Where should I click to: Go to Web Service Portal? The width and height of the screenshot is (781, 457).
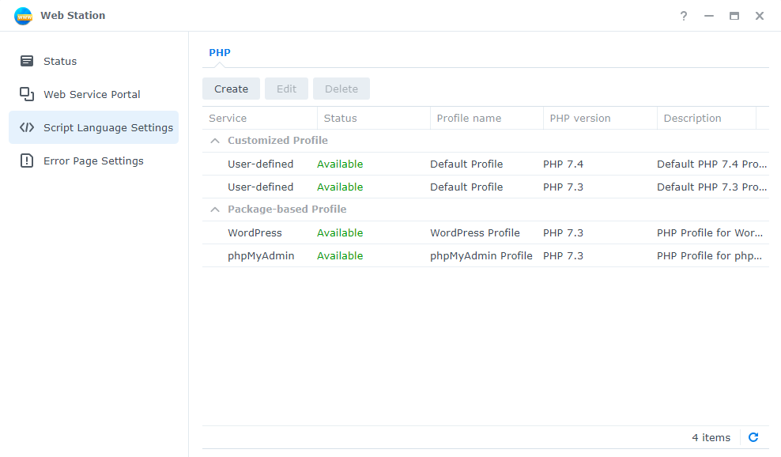pos(93,94)
